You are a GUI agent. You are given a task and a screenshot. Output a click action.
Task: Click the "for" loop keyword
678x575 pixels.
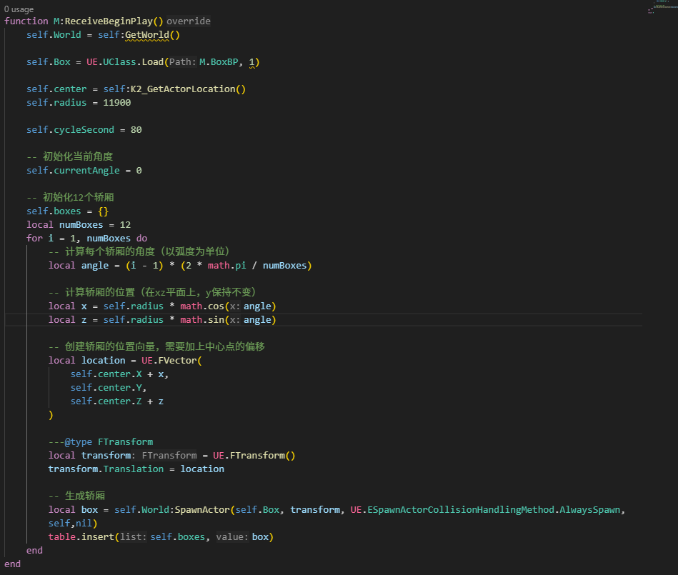[34, 239]
